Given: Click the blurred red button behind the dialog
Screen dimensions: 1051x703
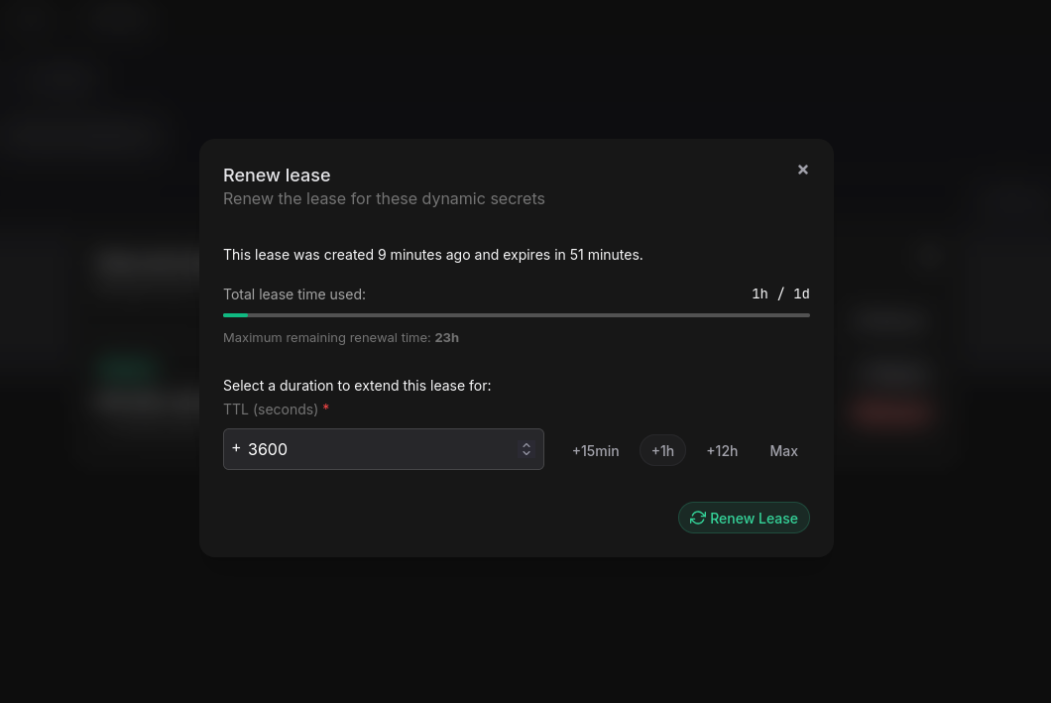Looking at the screenshot, I should [892, 410].
